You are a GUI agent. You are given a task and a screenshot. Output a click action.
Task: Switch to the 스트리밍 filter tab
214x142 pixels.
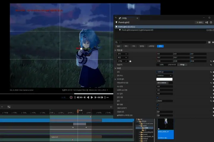pos(151,46)
